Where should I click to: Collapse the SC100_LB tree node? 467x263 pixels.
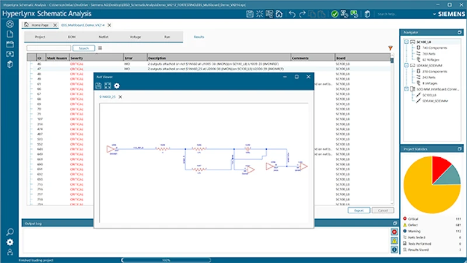coord(406,41)
